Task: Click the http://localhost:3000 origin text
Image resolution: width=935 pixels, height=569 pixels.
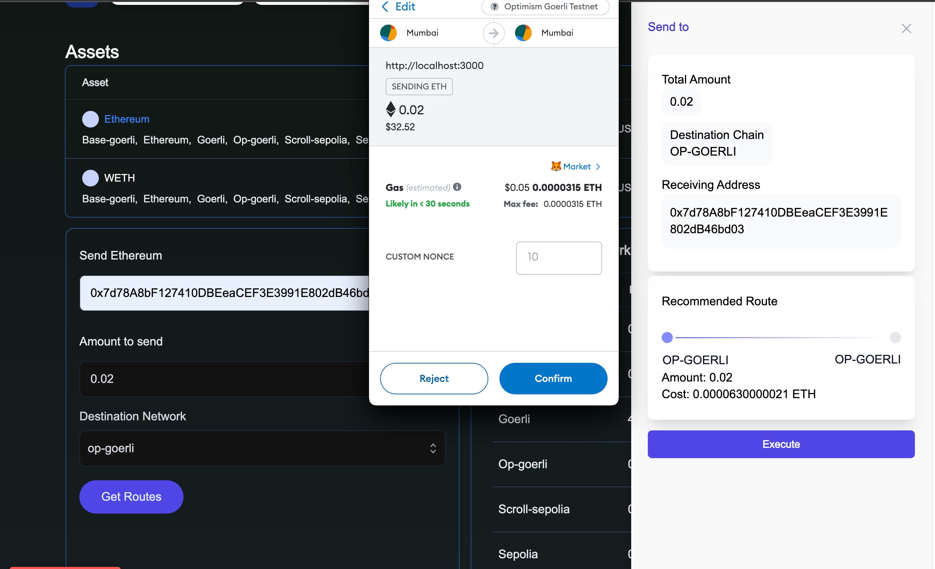Action: (435, 65)
